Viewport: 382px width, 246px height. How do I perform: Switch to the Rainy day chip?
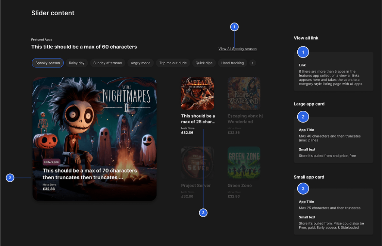tap(76, 63)
